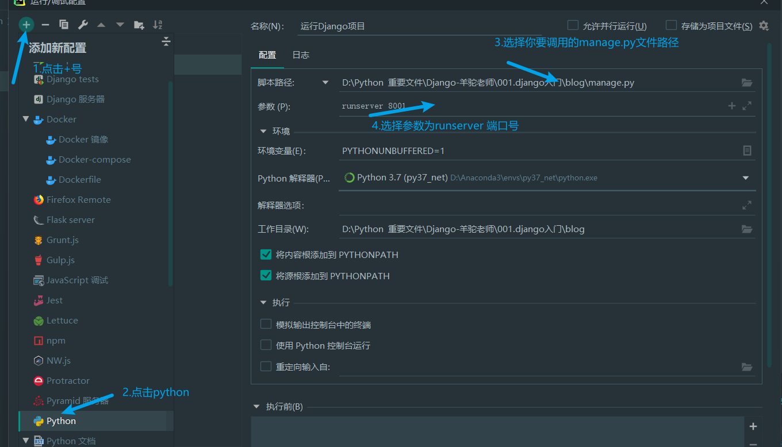Viewport: 782px width, 447px height.
Task: Expand the 解释器选项 field with its icon
Action: (747, 205)
